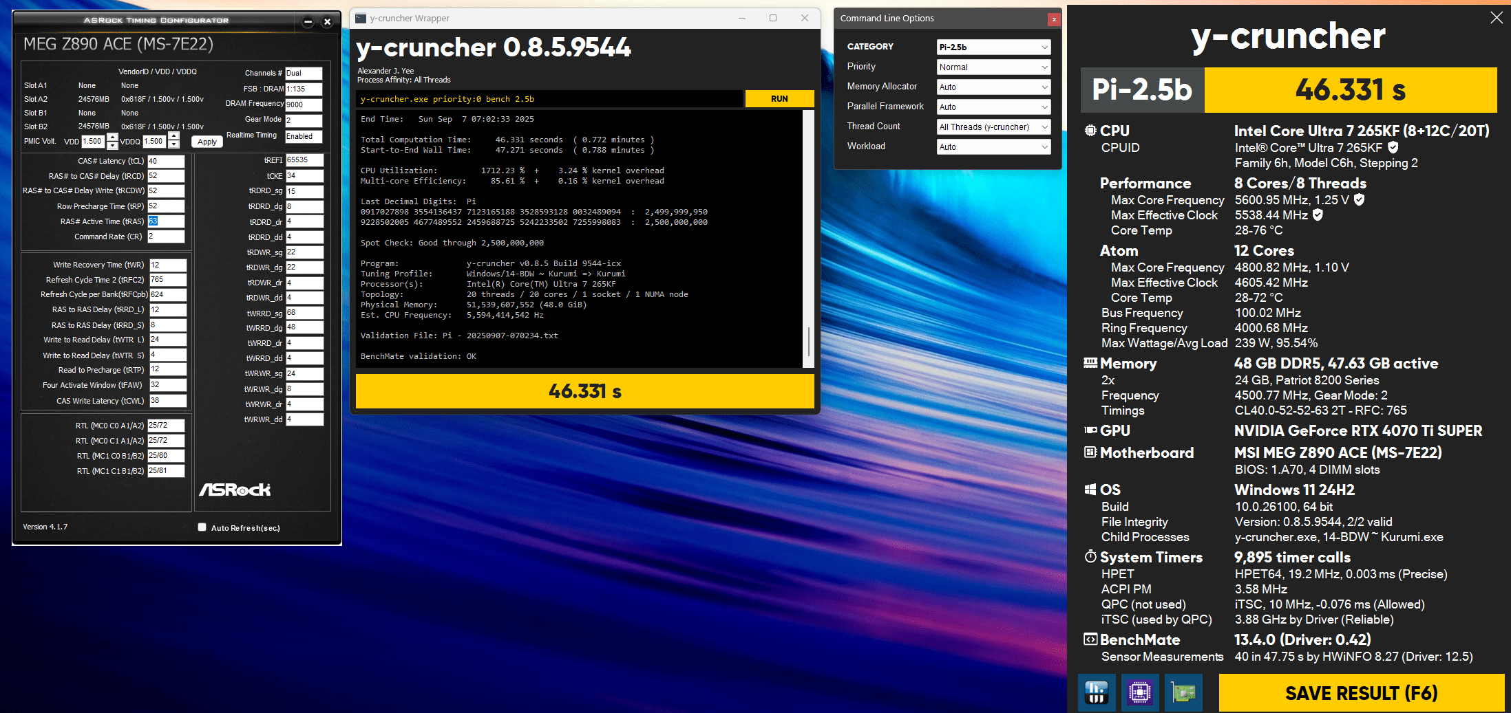Click the shield after 5600.95 MHz, 1.25 V
The image size is (1511, 713).
[1360, 199]
